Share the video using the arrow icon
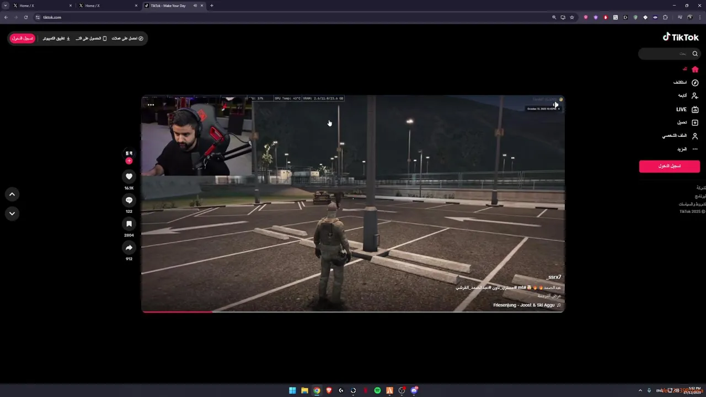706x397 pixels. 129,248
